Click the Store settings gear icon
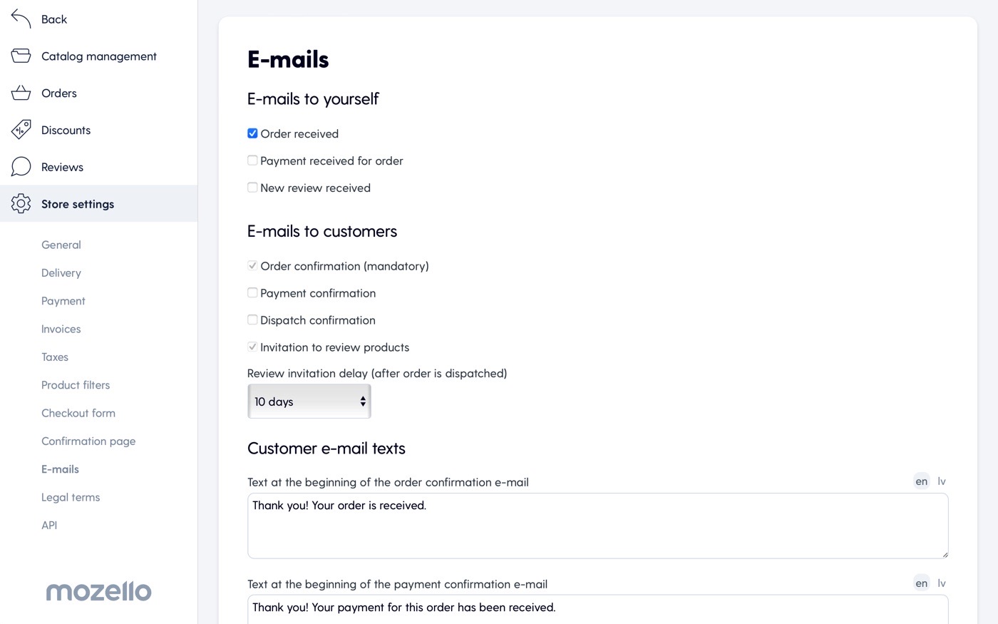The height and width of the screenshot is (624, 998). point(21,204)
